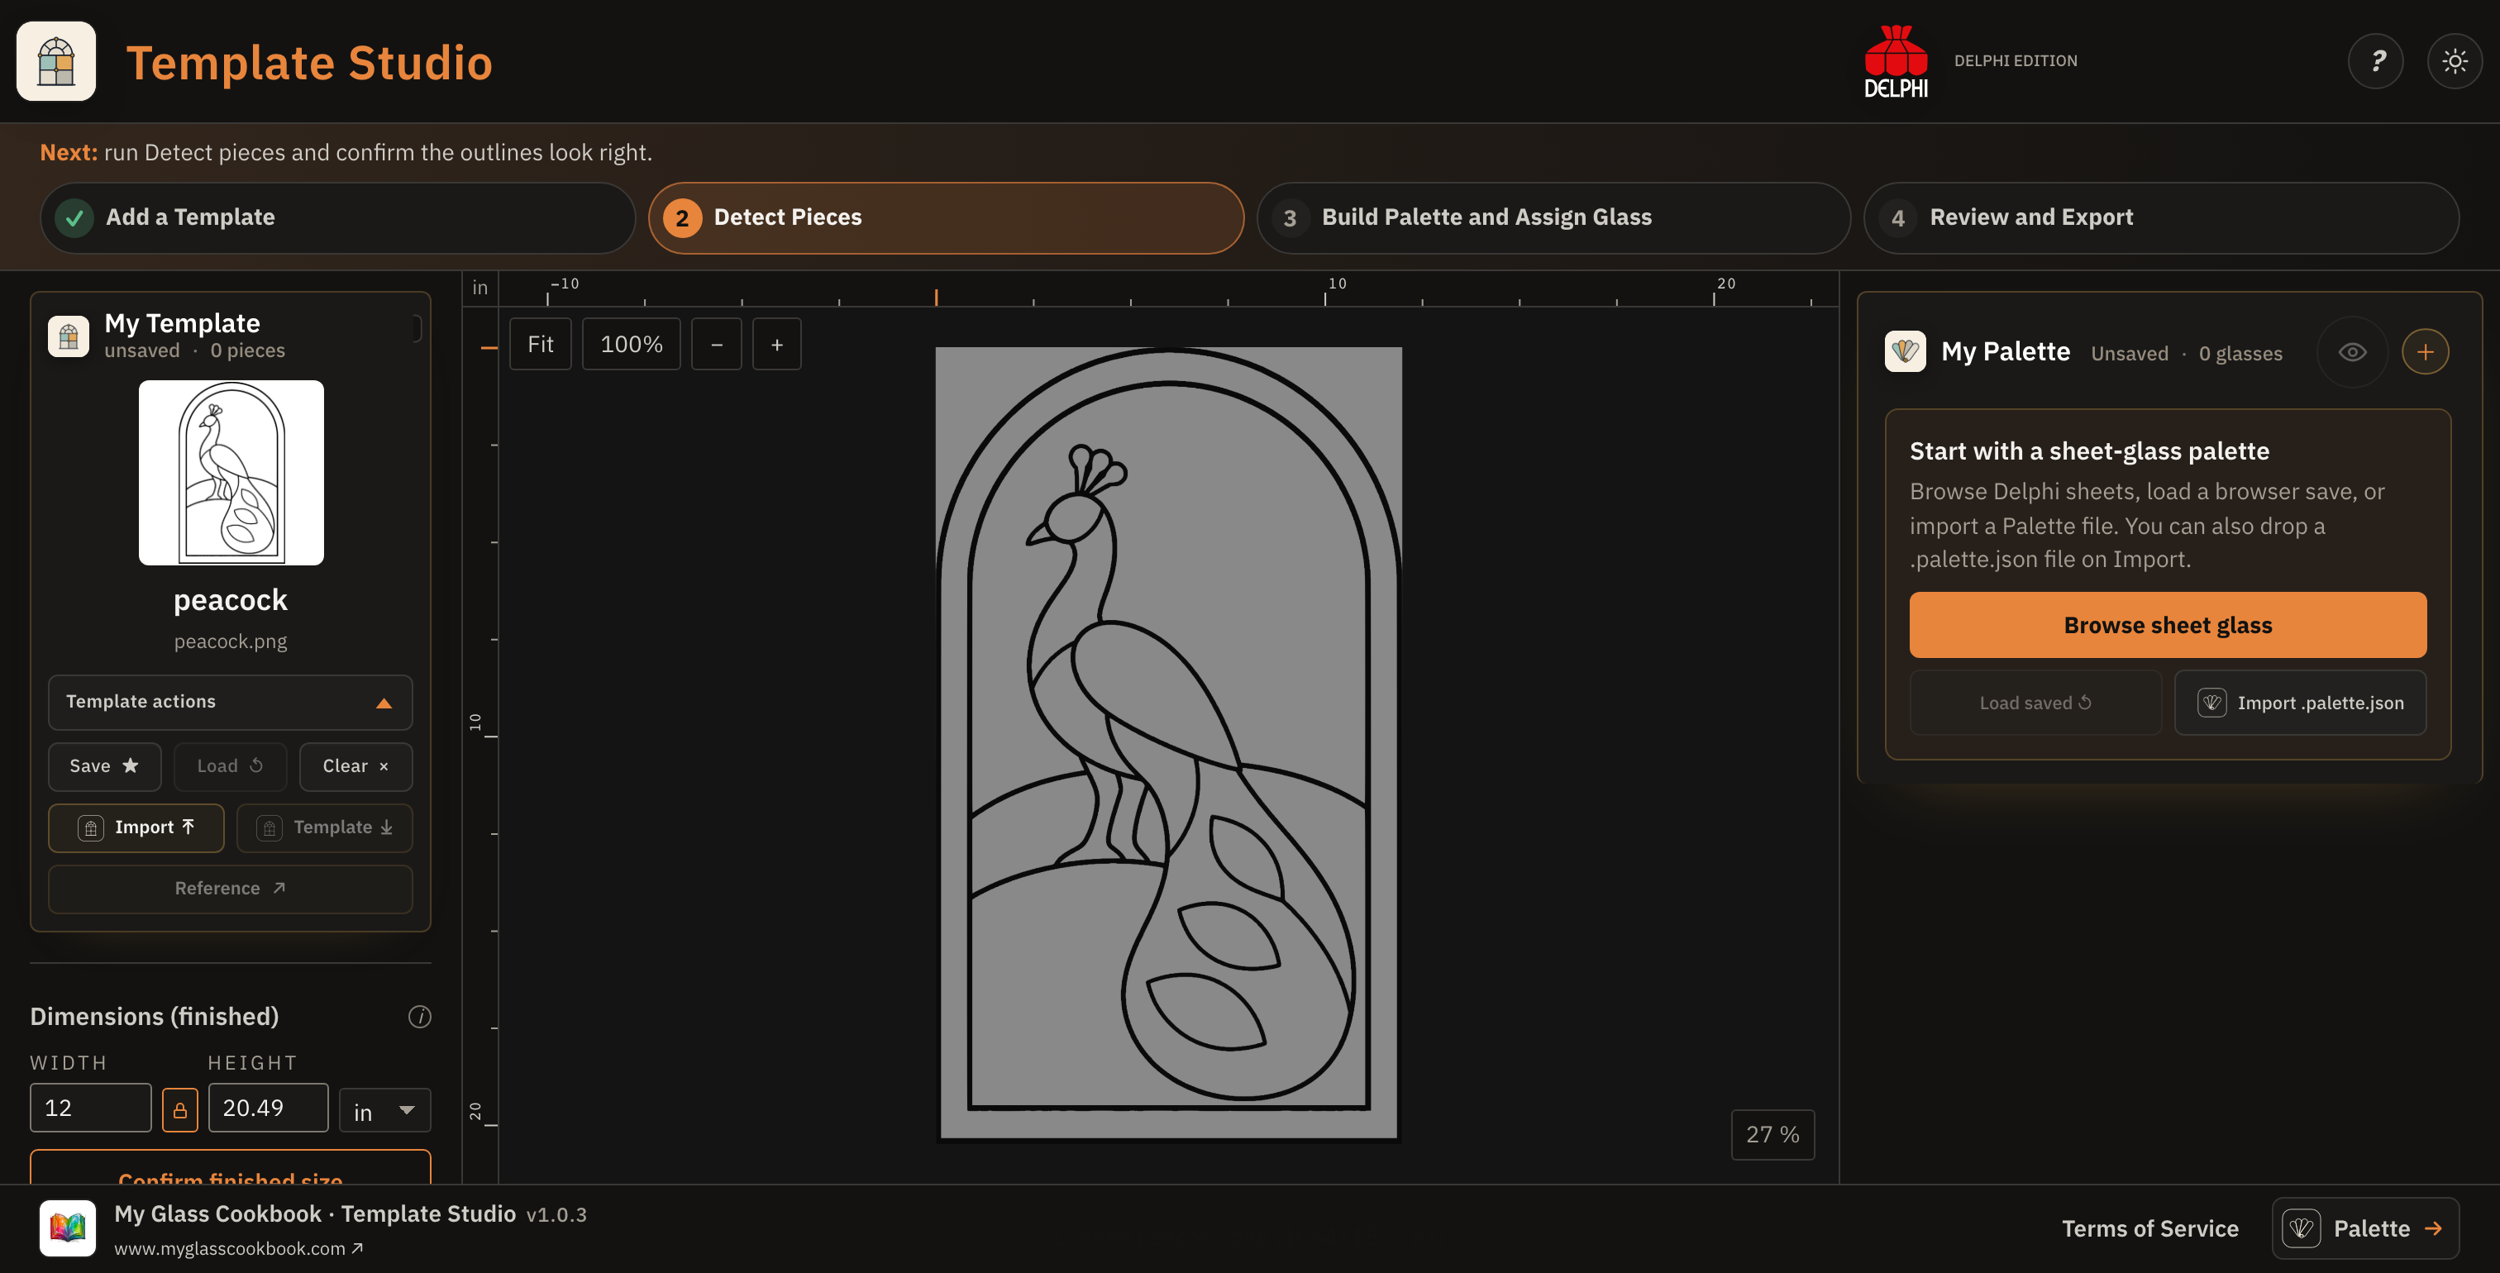The height and width of the screenshot is (1273, 2500).
Task: Click Import .palette.json button
Action: click(x=2300, y=703)
